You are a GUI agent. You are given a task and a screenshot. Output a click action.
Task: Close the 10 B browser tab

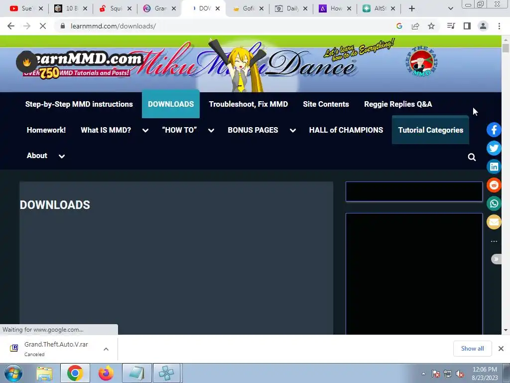tap(85, 8)
